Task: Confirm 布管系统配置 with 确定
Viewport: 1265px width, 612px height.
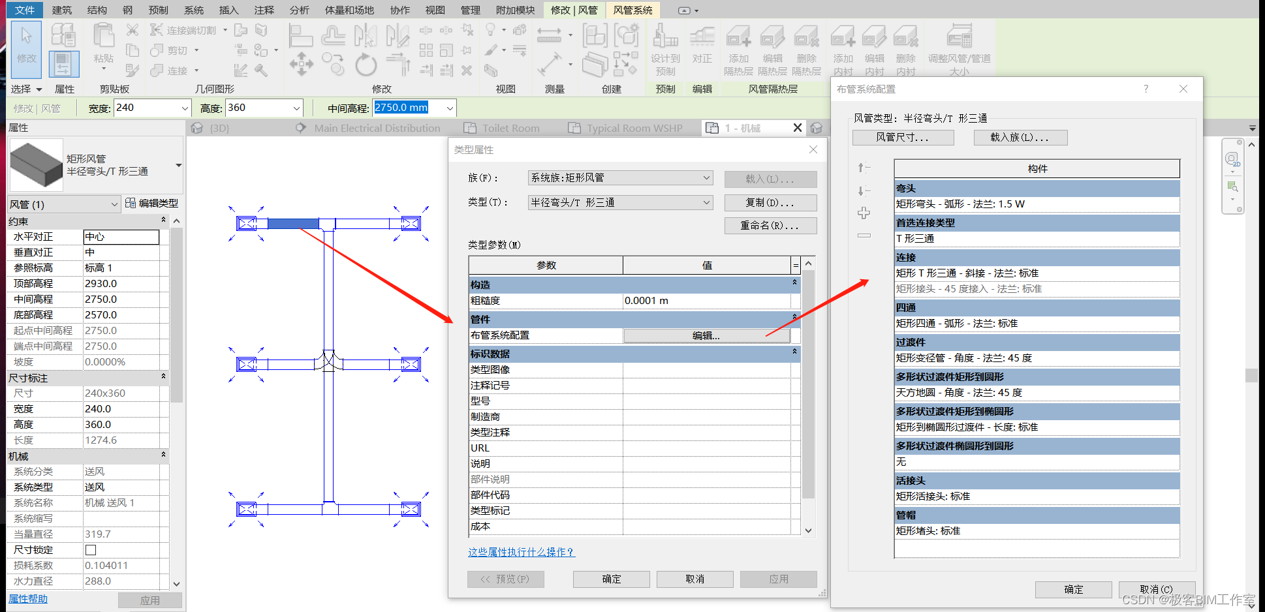Action: point(1073,589)
